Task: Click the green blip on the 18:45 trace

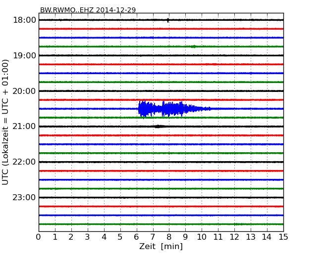Action: pos(194,46)
